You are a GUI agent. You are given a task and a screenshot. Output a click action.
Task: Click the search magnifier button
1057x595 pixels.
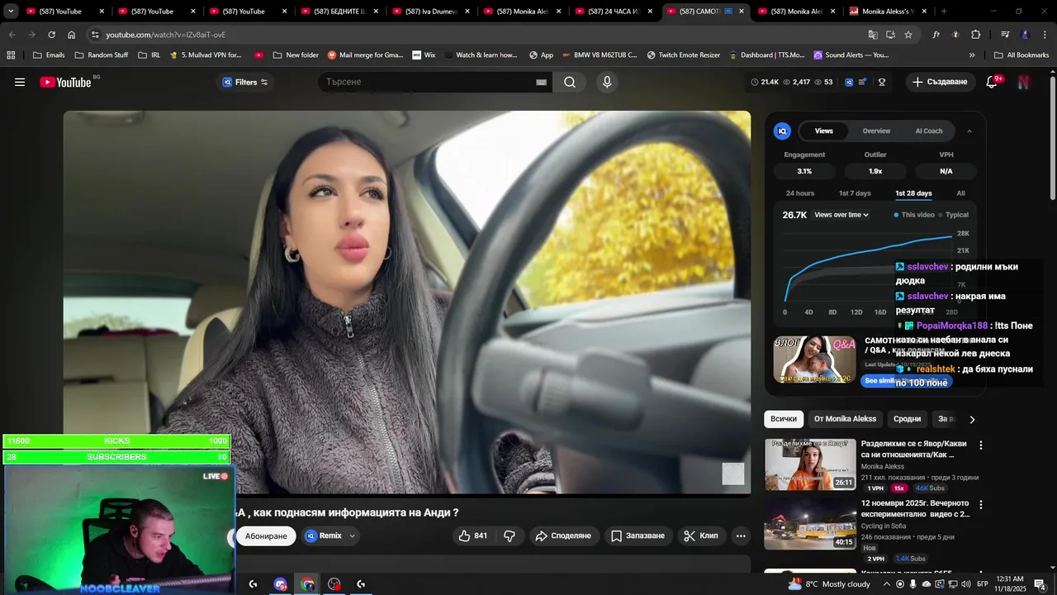570,82
